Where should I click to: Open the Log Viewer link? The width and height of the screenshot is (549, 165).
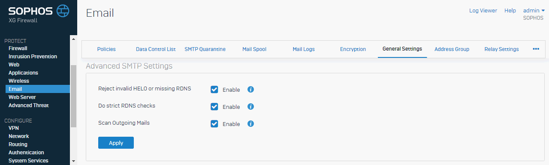[483, 10]
